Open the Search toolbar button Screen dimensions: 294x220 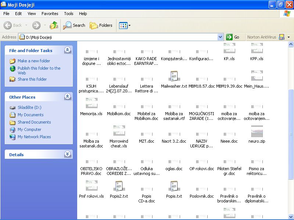(x=74, y=25)
